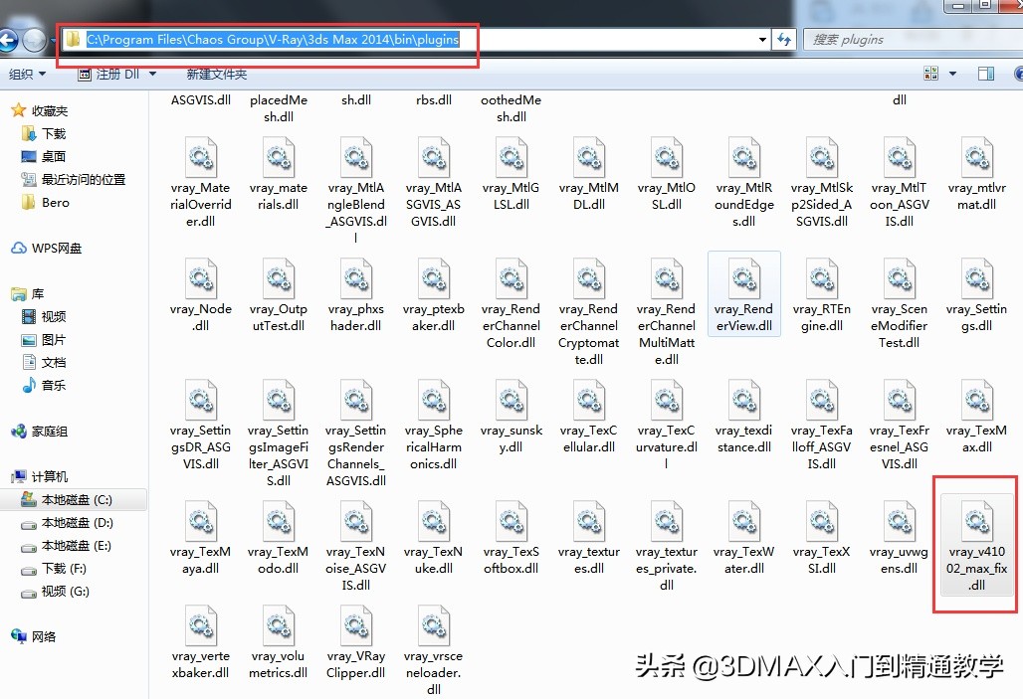Select the vray_RenderView.dll file icon

tap(743, 278)
